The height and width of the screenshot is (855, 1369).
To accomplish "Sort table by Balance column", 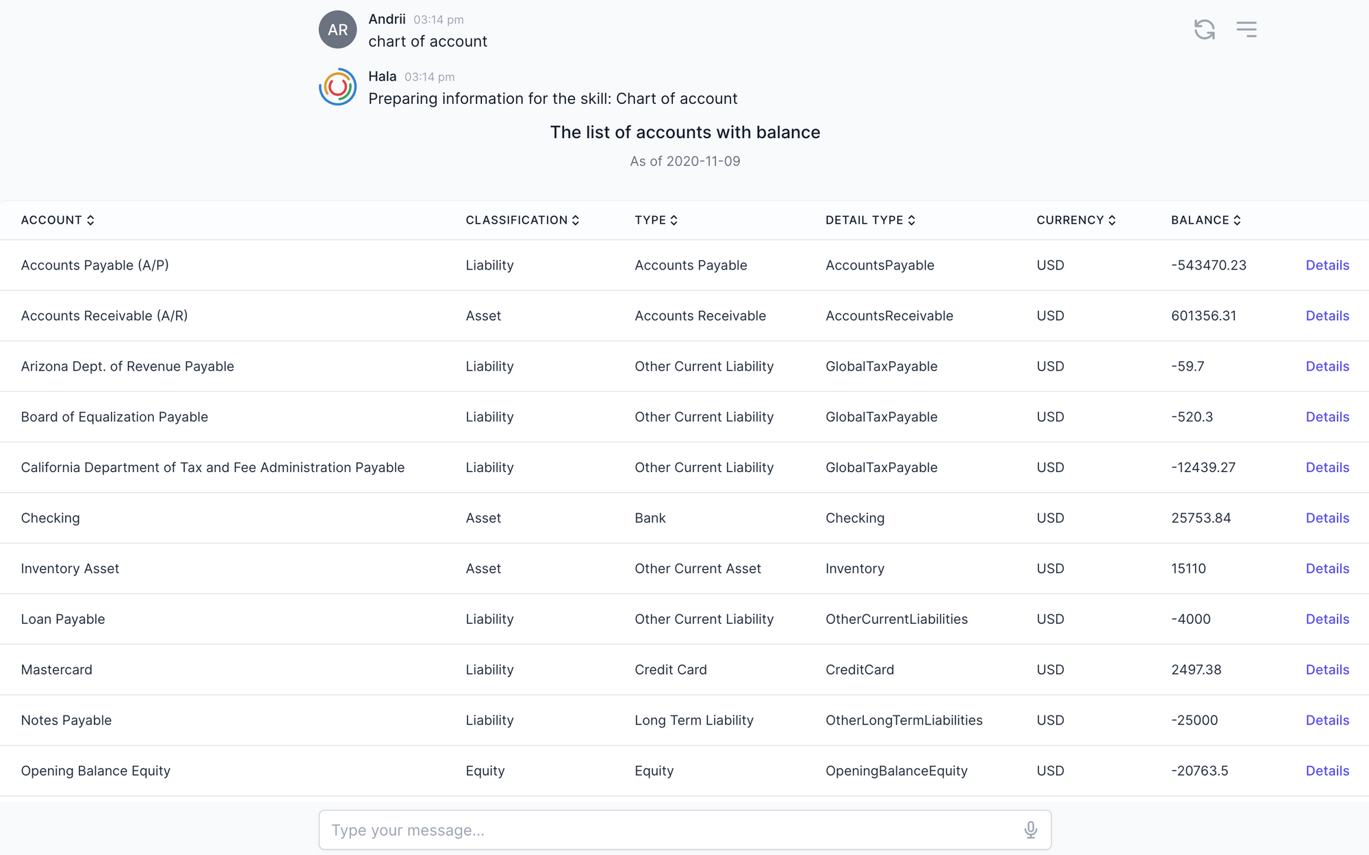I will pyautogui.click(x=1205, y=220).
